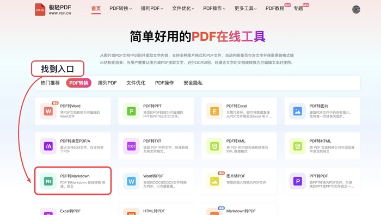Select the highlighted PDF转换 category tab
The height and width of the screenshot is (215, 381).
click(79, 83)
